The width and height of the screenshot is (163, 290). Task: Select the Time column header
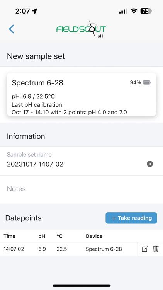click(9, 236)
